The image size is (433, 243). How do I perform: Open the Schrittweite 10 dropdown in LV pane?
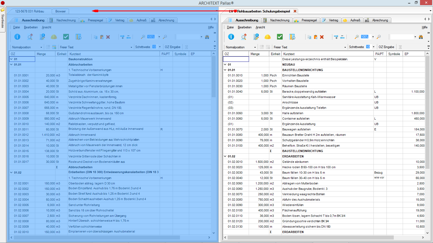click(373, 47)
